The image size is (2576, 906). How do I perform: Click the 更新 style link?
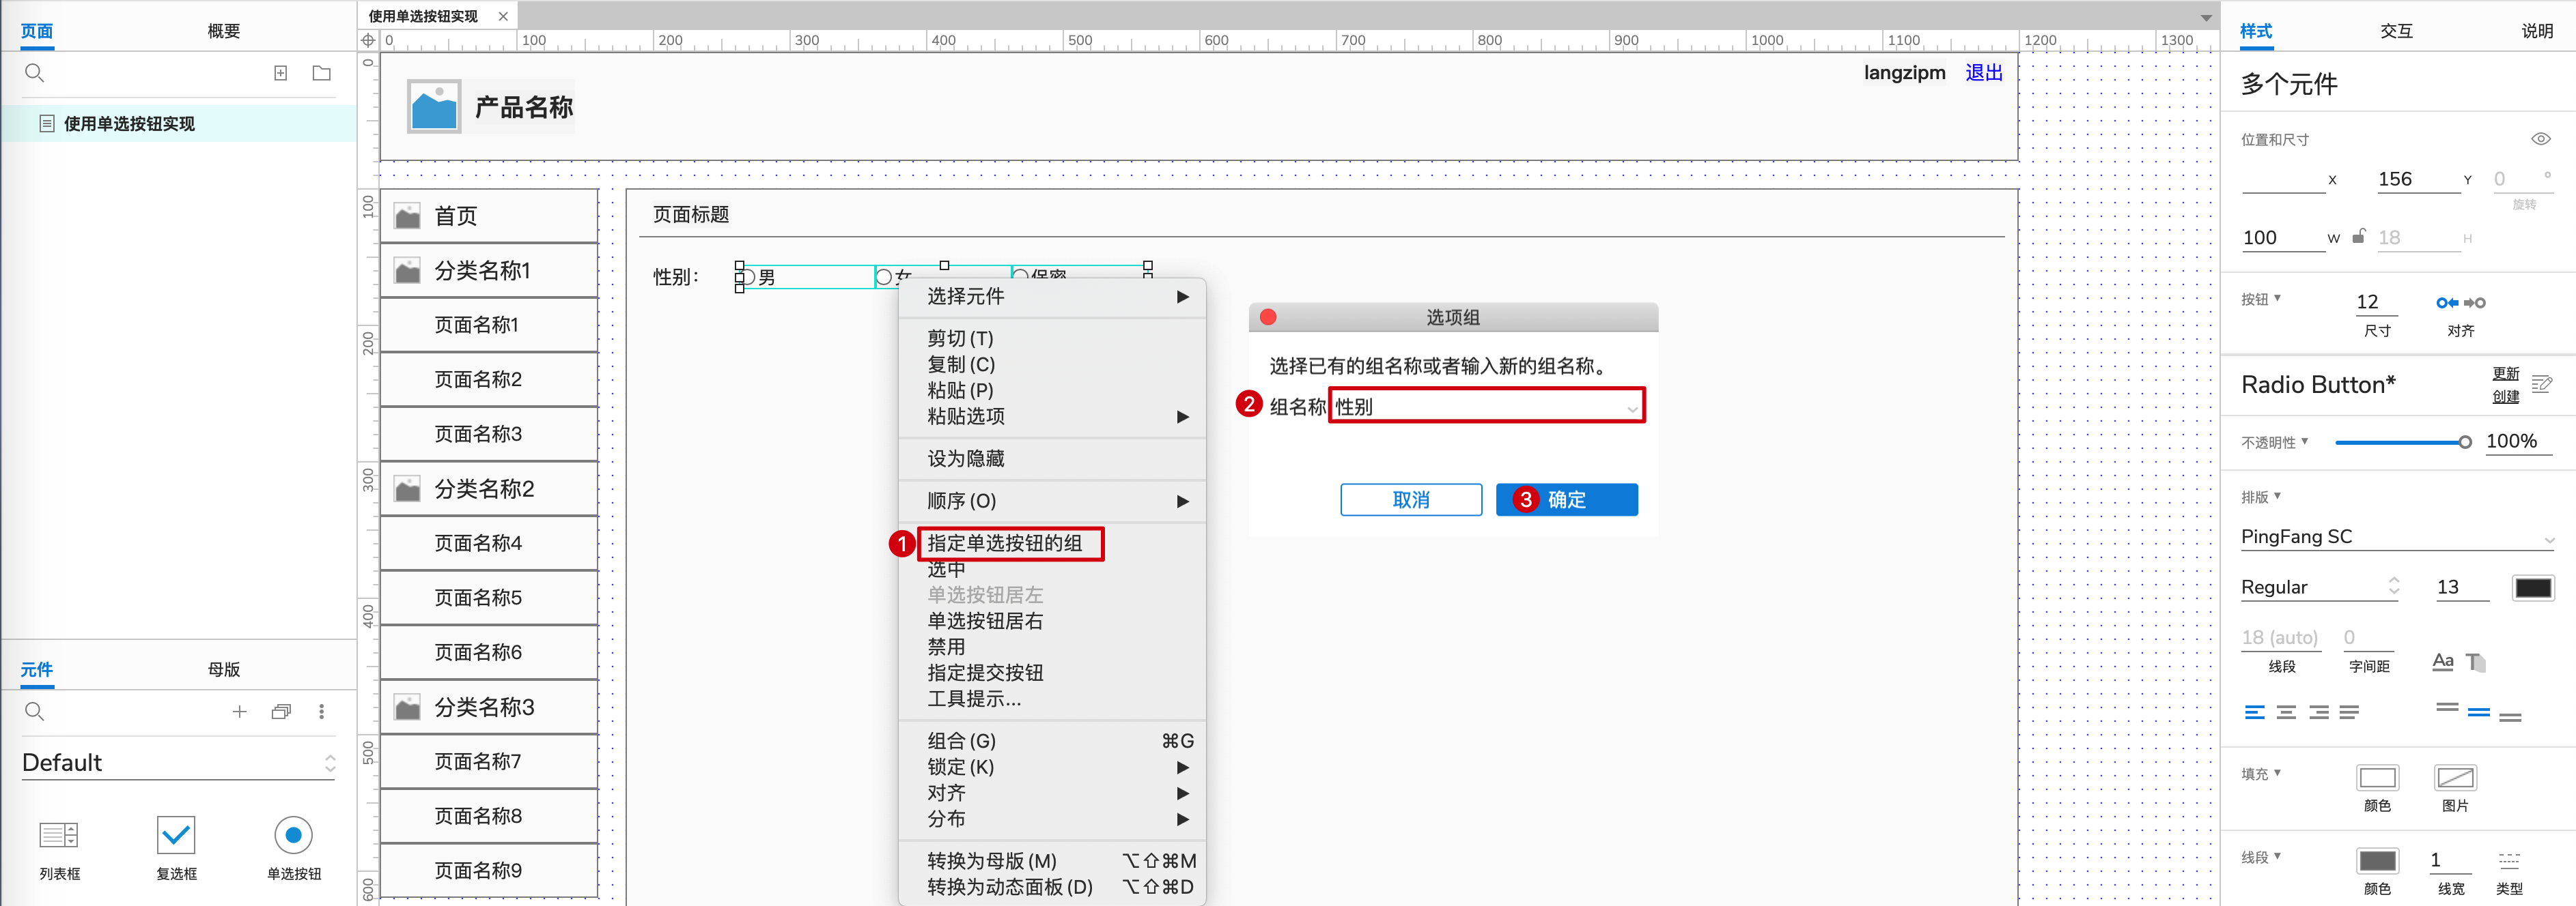pyautogui.click(x=2505, y=374)
